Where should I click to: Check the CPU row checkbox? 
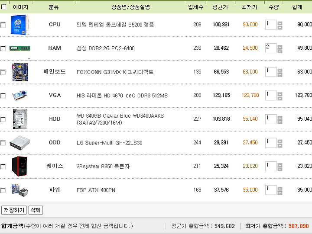[x=3, y=25]
